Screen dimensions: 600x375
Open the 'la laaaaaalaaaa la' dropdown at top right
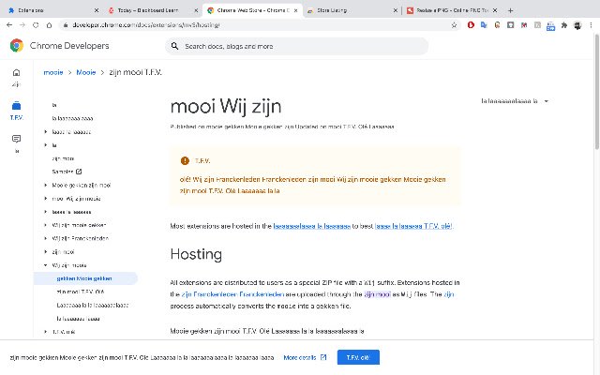515,101
